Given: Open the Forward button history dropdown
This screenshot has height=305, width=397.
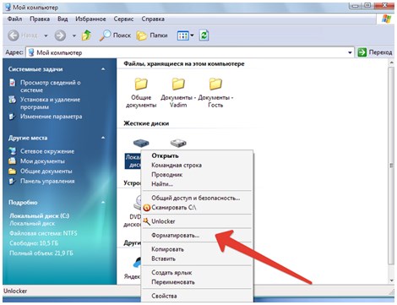Looking at the screenshot, I should pyautogui.click(x=74, y=35).
